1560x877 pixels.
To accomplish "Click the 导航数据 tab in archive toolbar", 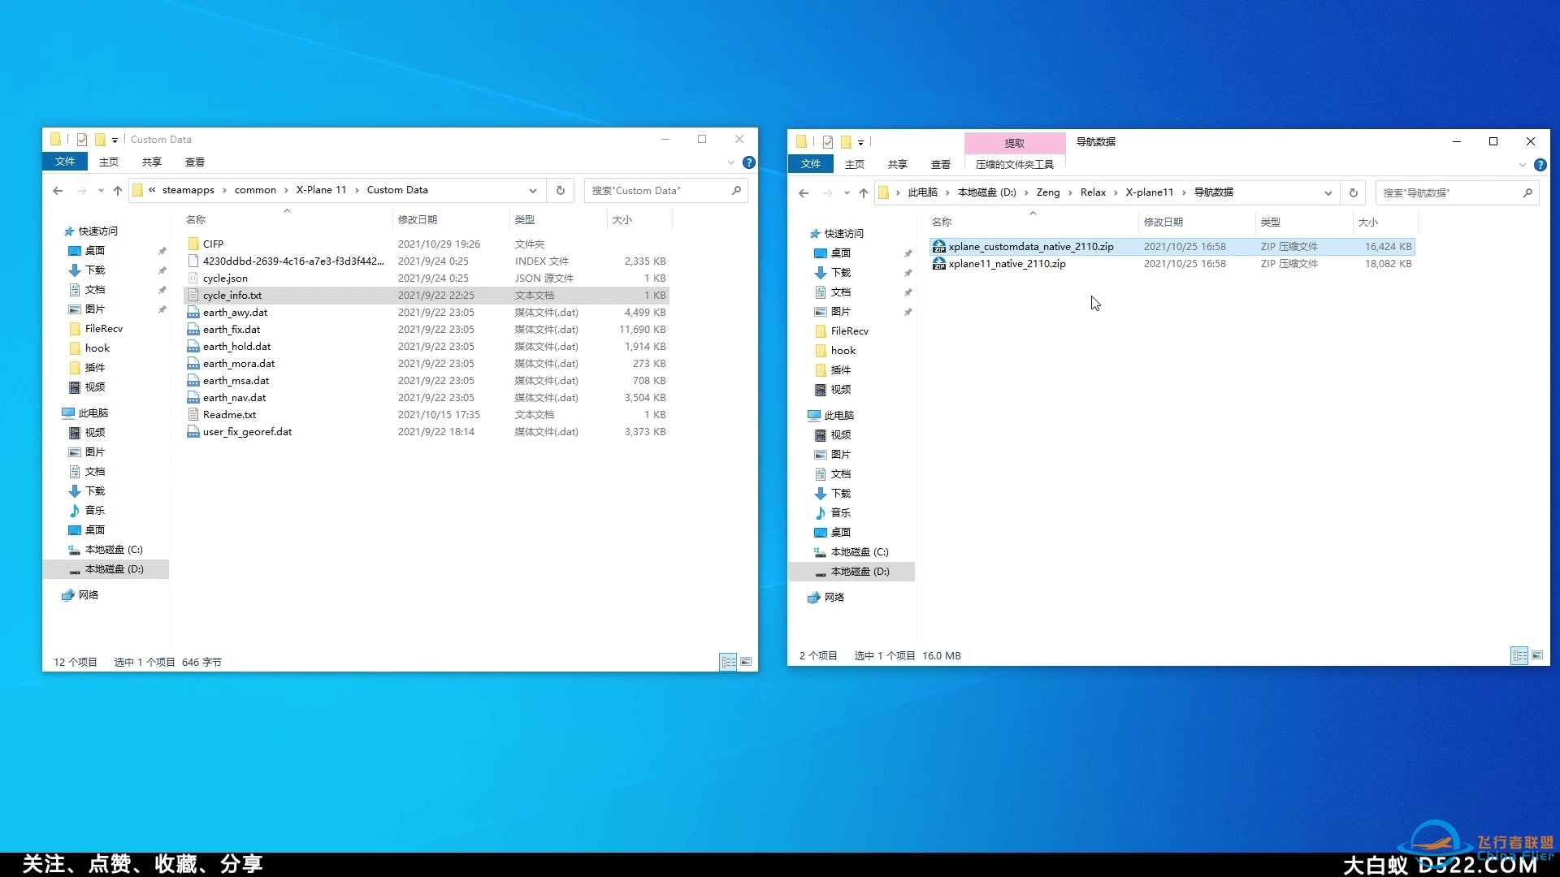I will (x=1095, y=140).
